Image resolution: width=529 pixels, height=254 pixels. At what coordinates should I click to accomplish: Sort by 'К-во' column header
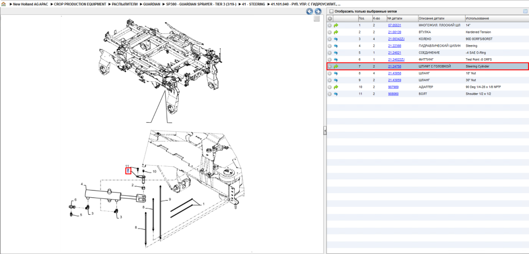coord(379,18)
